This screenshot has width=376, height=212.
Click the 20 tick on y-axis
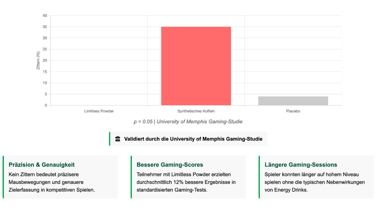45,60
